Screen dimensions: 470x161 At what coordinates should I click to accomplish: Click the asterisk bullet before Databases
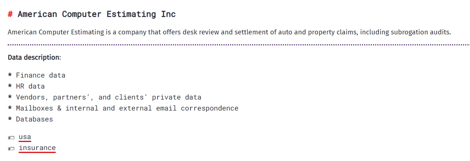[x=10, y=120]
